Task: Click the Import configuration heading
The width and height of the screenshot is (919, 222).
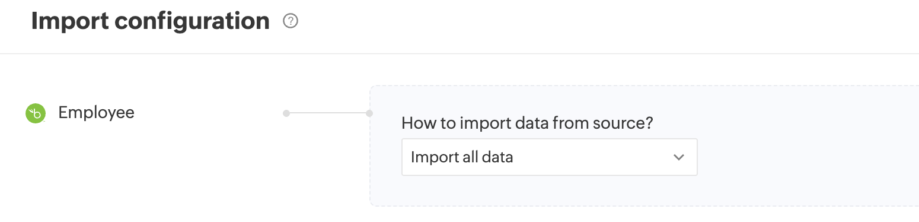Action: point(150,21)
